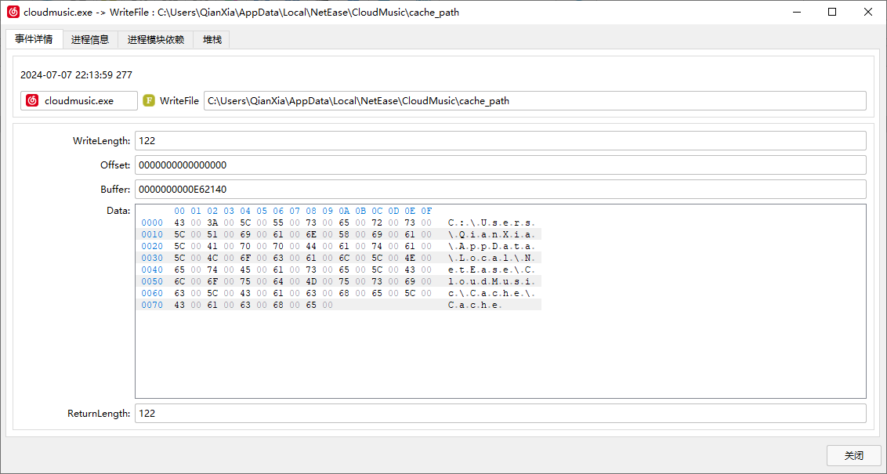
Task: Click the NetEase icon in title bar
Action: 13,12
